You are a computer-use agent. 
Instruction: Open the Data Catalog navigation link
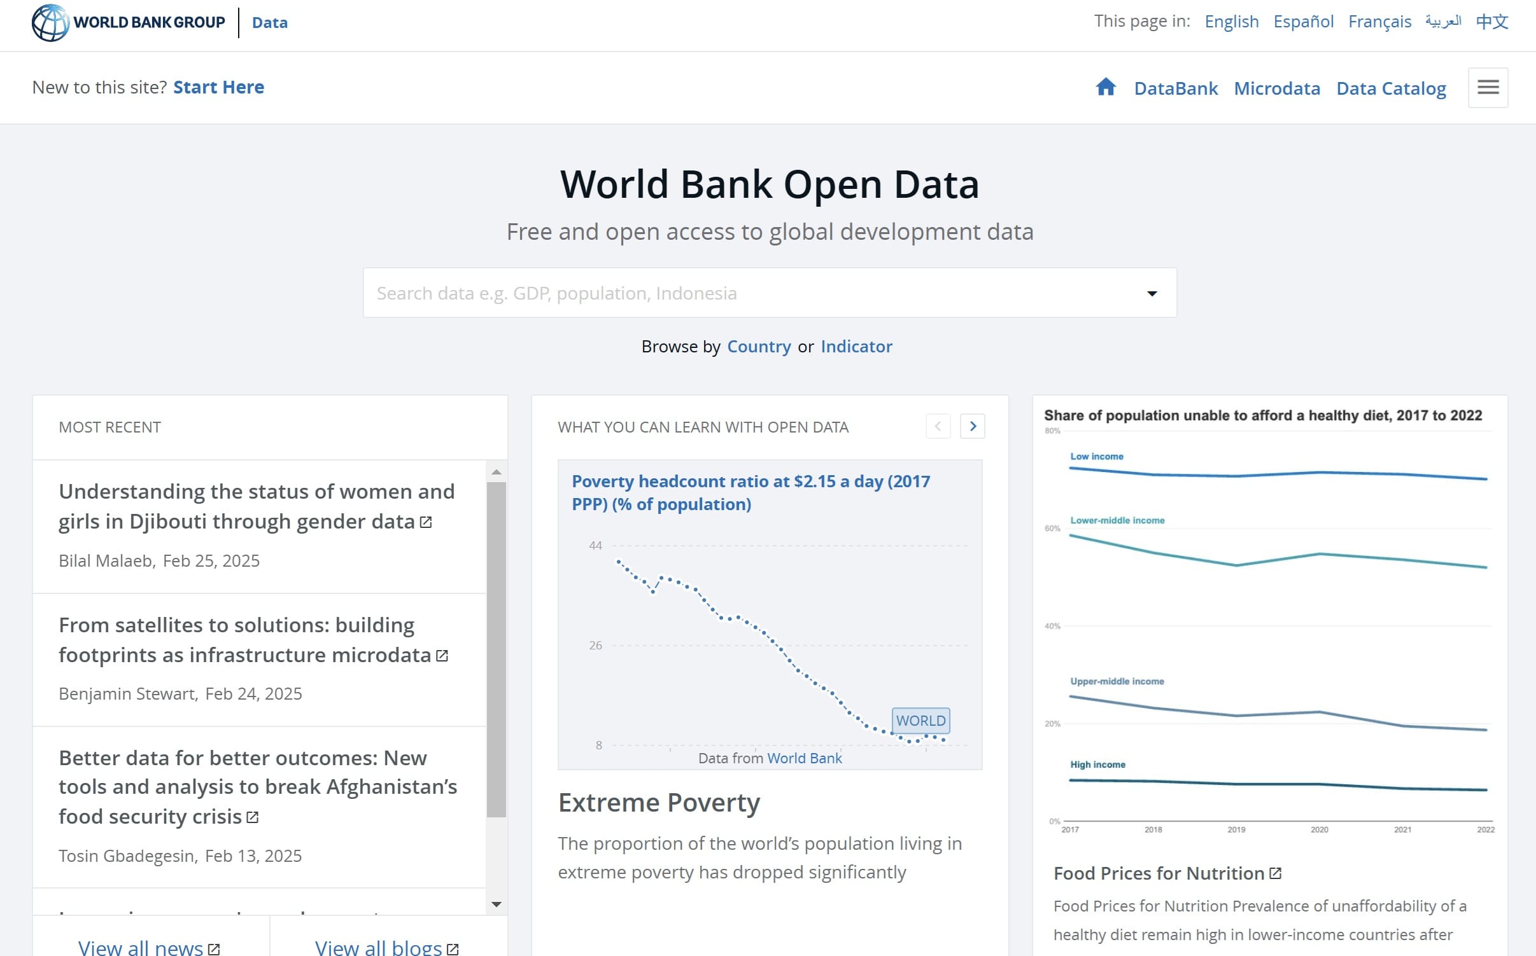tap(1391, 88)
